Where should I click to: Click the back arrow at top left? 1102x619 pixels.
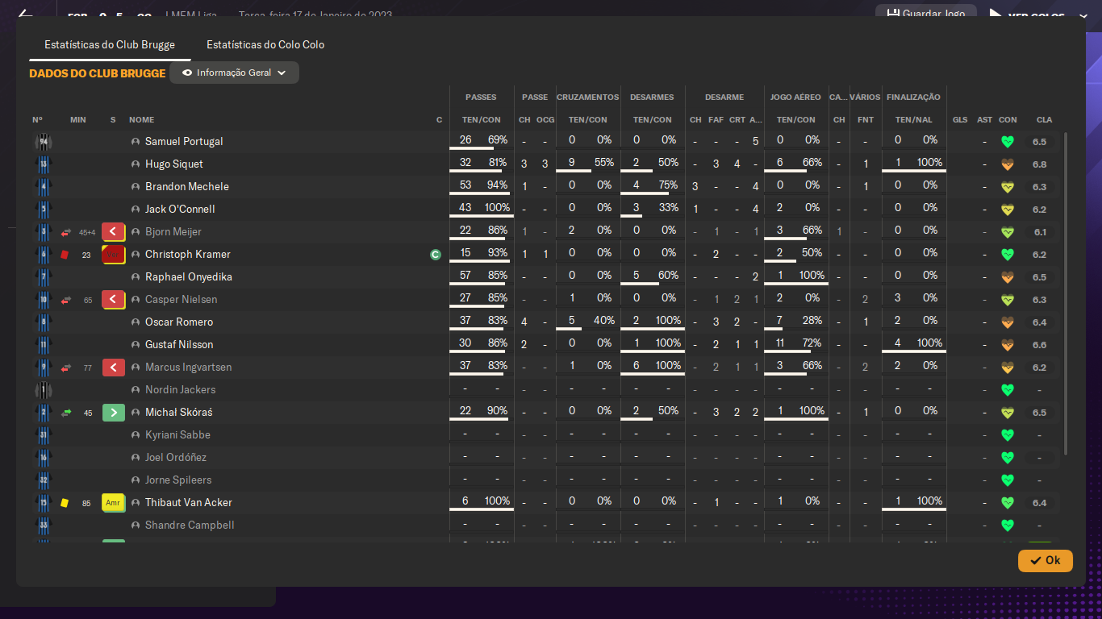pos(25,15)
